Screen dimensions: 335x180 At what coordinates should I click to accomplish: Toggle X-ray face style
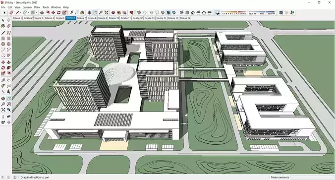(x=139, y=12)
